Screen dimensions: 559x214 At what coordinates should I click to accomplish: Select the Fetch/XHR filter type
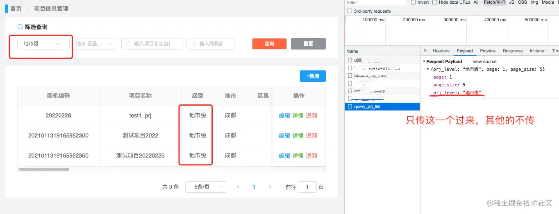[494, 2]
